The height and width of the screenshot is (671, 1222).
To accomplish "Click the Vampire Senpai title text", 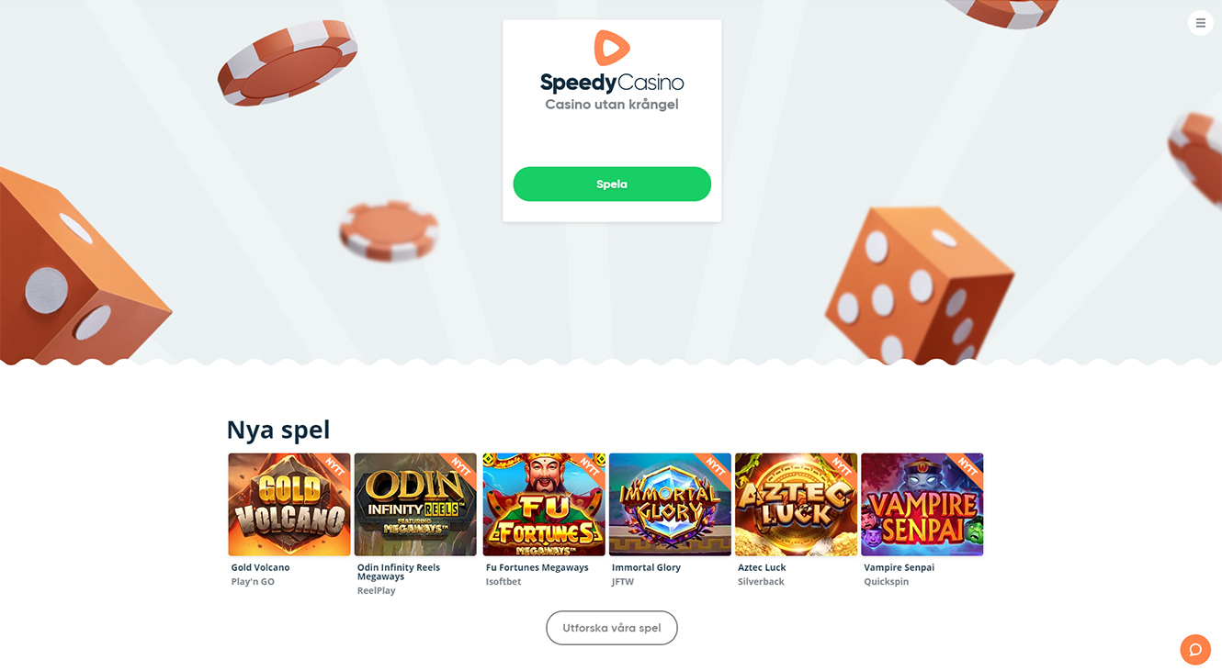I will [900, 567].
